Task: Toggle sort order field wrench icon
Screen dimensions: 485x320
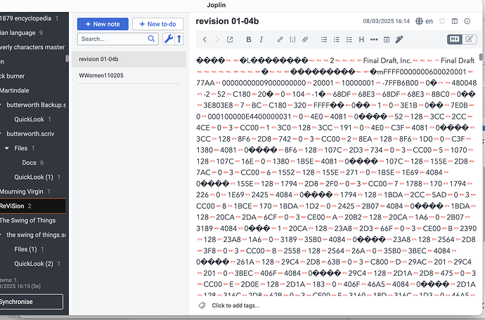Action: [168, 39]
